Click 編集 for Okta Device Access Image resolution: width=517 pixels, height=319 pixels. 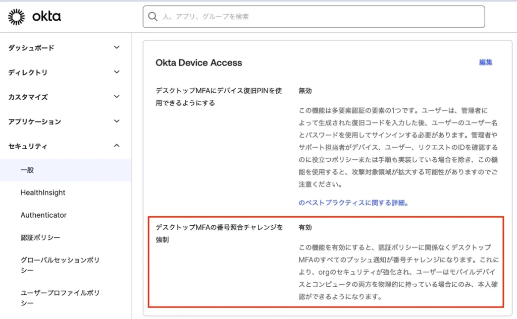(x=485, y=62)
